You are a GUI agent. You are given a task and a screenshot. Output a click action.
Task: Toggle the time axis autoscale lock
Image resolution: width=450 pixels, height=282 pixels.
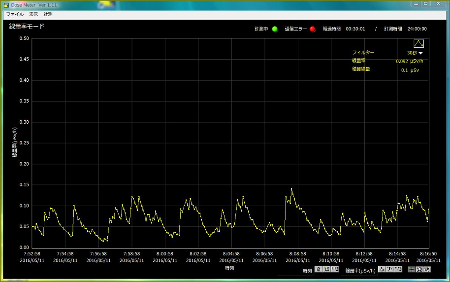318,269
